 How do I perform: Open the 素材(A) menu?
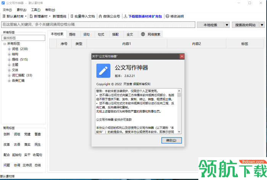21,10
